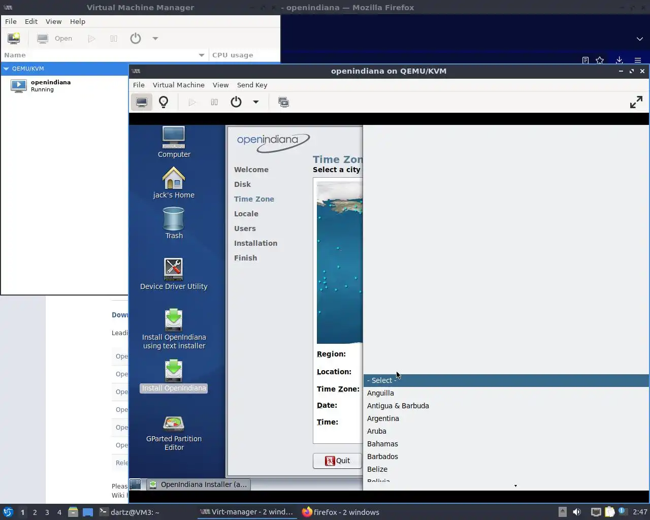The width and height of the screenshot is (650, 520).
Task: Click the run button in Virtual Machine Manager
Action: (x=91, y=39)
